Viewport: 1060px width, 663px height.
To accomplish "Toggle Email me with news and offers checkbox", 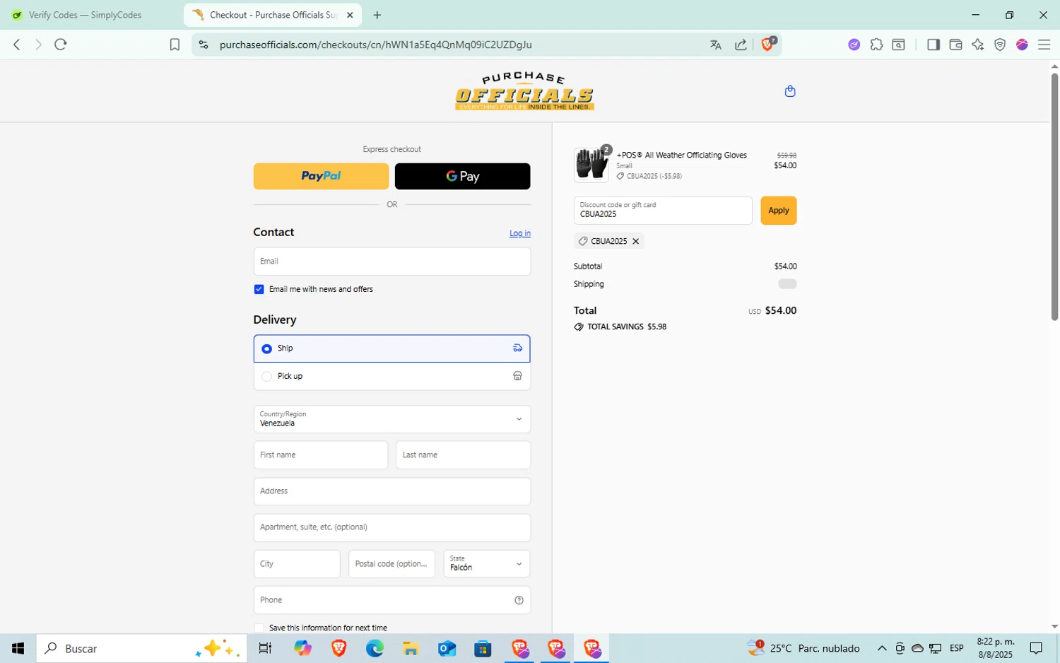I will coord(259,289).
